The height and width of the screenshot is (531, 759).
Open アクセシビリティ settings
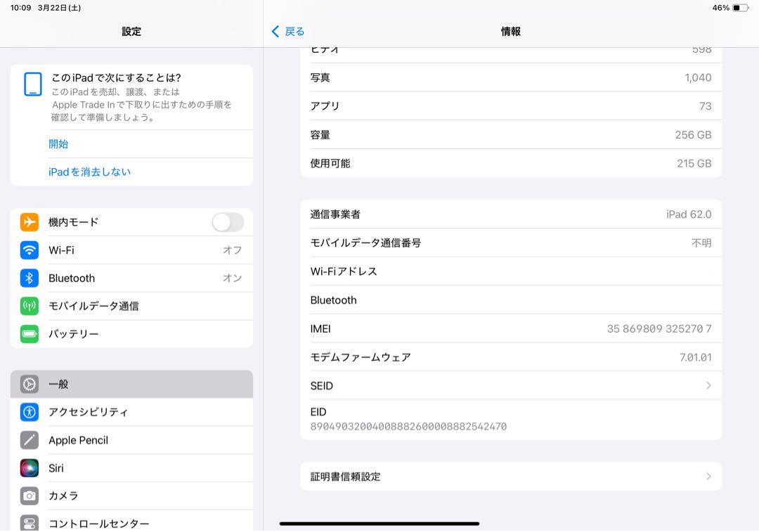tap(131, 412)
